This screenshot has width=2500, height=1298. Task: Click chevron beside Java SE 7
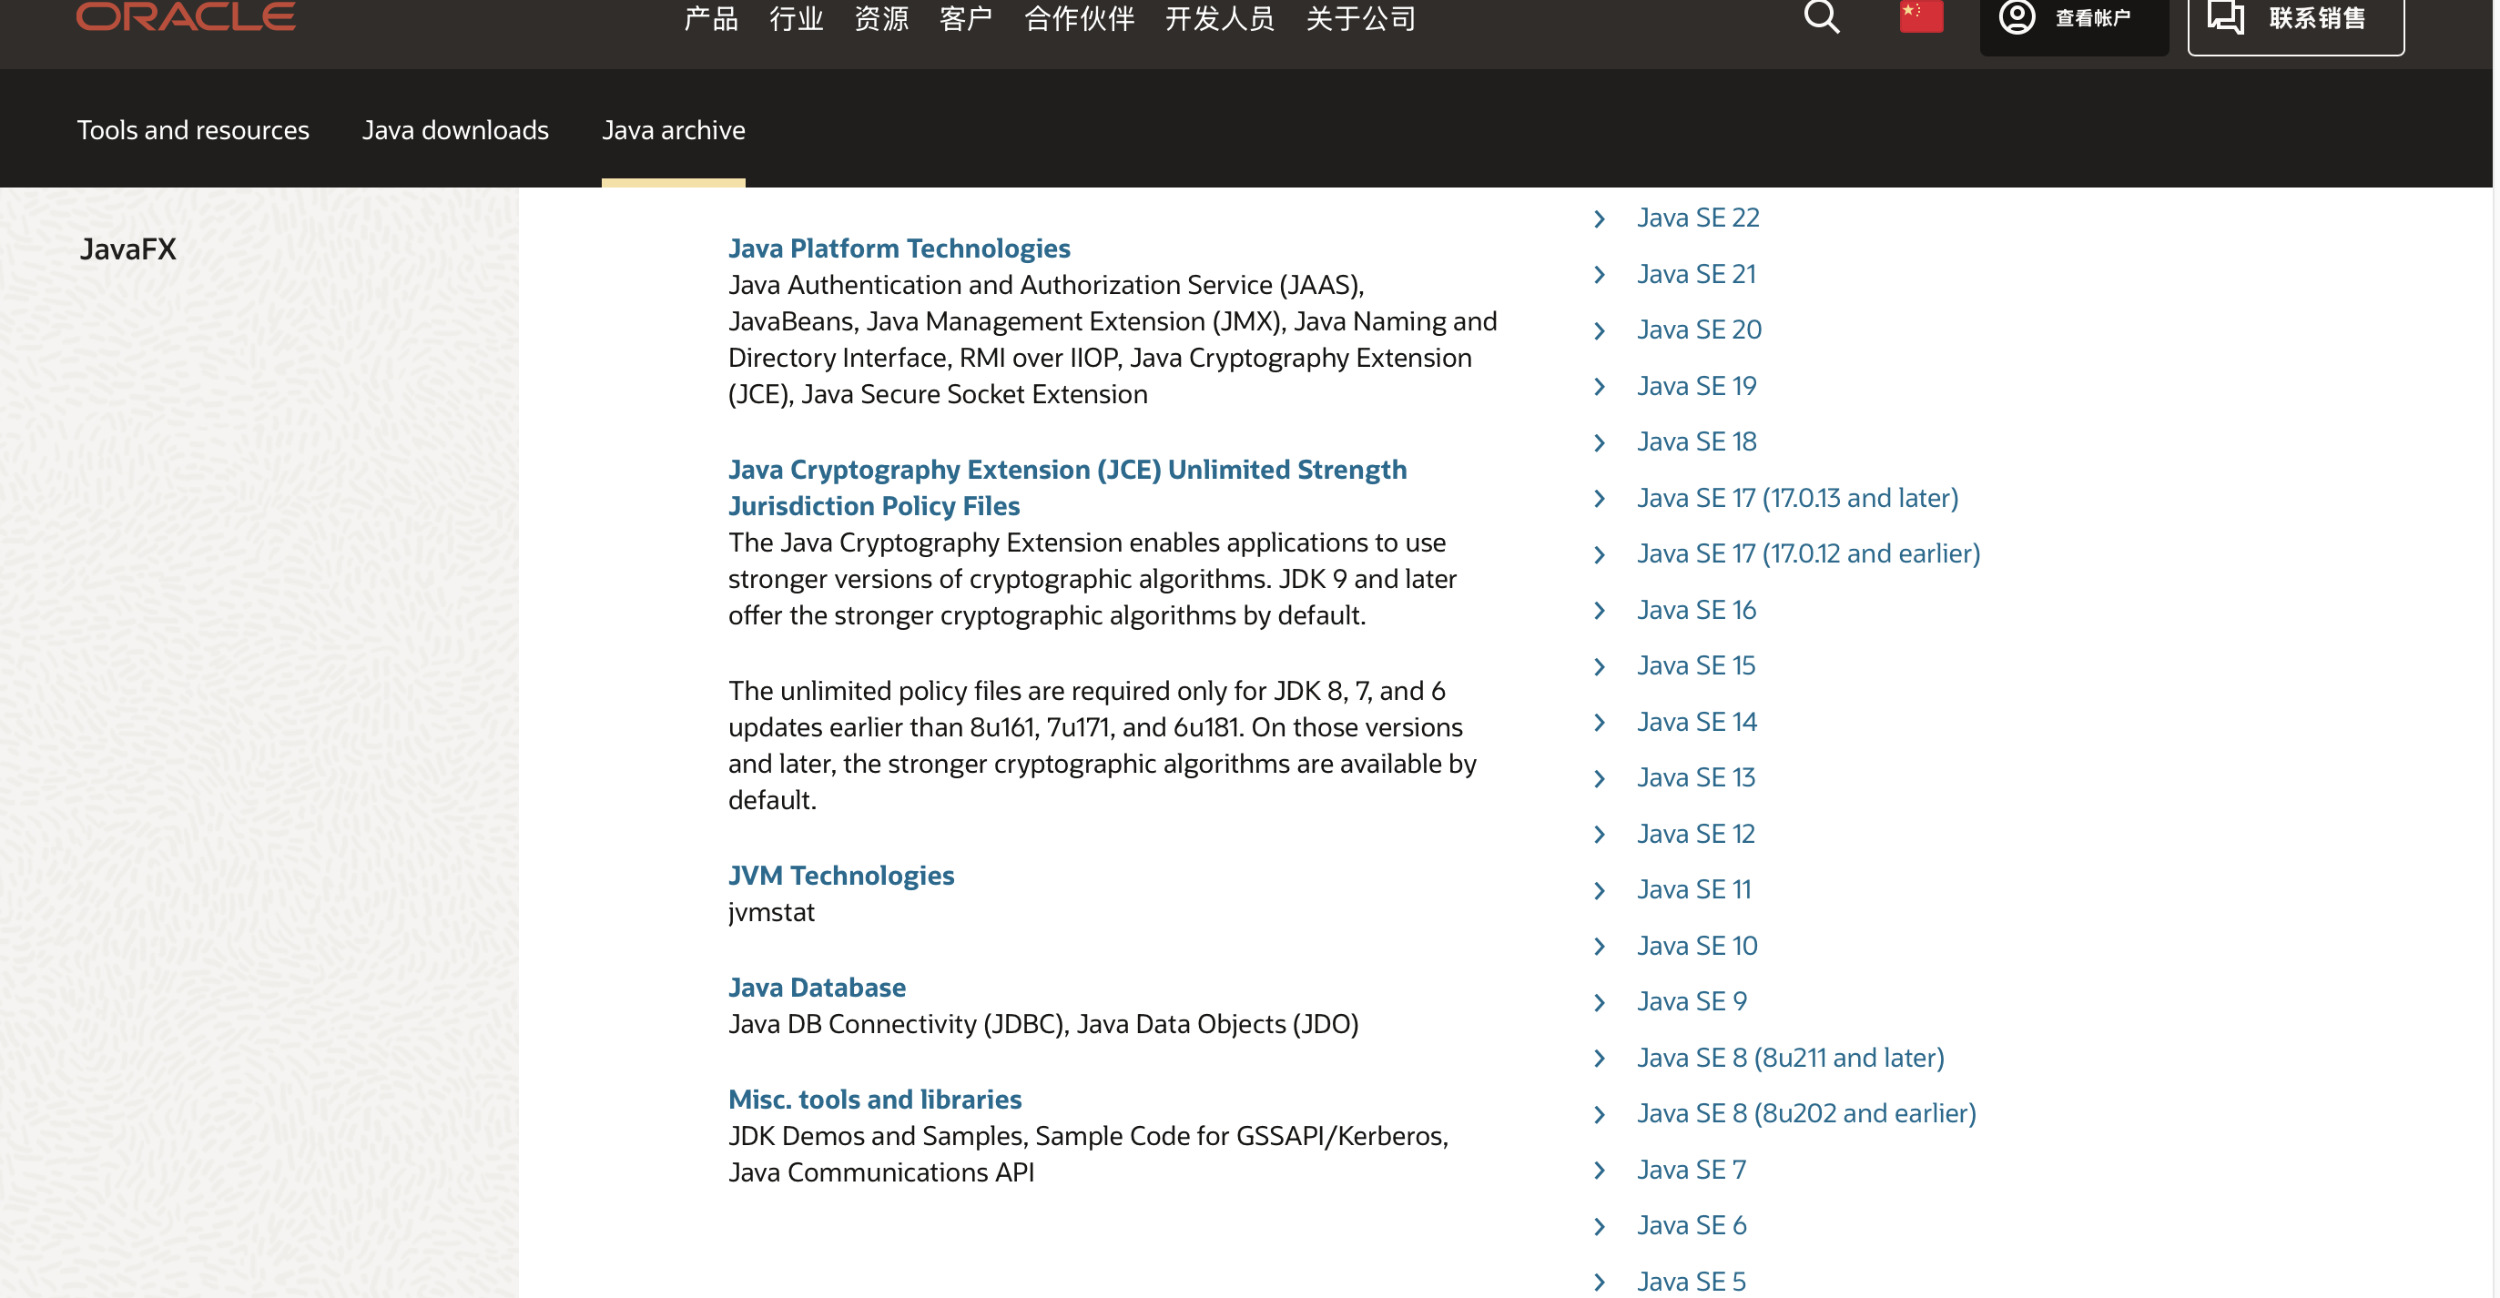click(x=1600, y=1171)
